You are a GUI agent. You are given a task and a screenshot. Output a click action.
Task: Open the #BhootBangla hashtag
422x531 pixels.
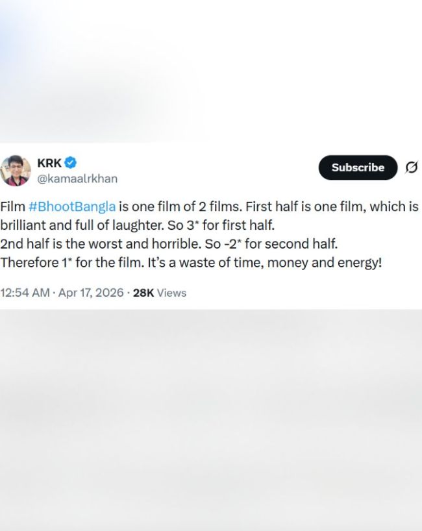click(72, 206)
